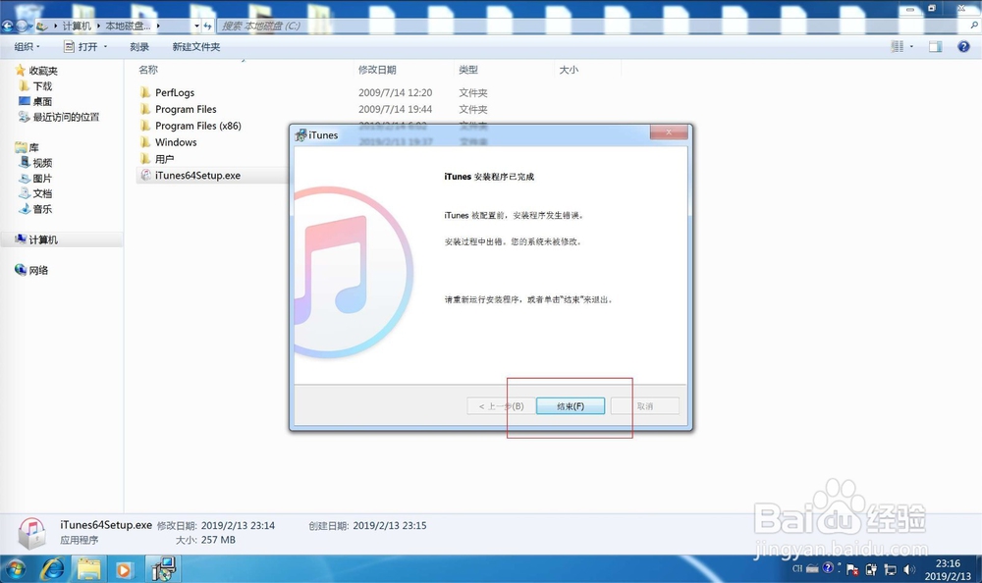Select 计算机 in the address breadcrumb

77,26
